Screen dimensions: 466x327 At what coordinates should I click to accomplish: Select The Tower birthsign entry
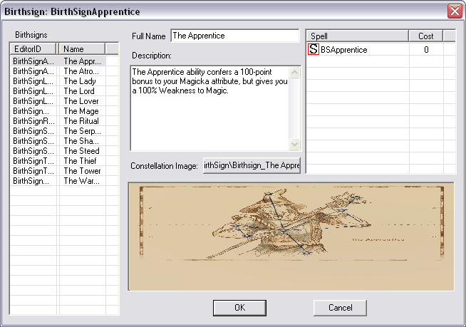point(81,171)
